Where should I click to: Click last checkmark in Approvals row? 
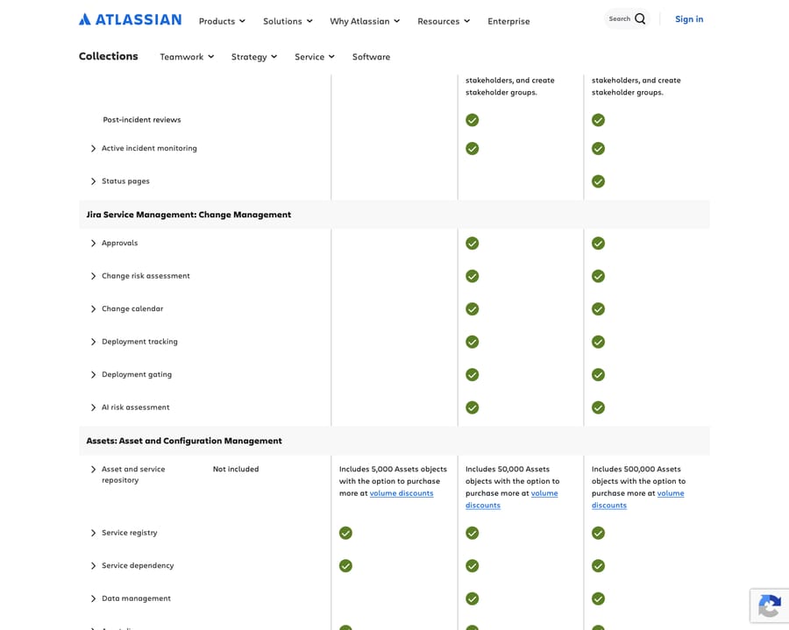pyautogui.click(x=598, y=244)
